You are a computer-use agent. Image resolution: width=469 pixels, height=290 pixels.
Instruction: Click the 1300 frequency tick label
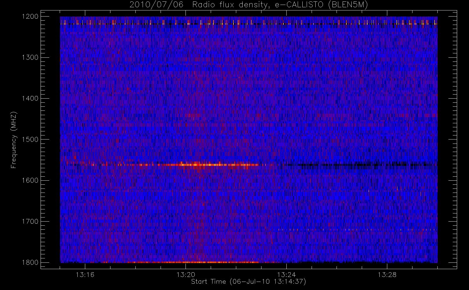pyautogui.click(x=30, y=57)
